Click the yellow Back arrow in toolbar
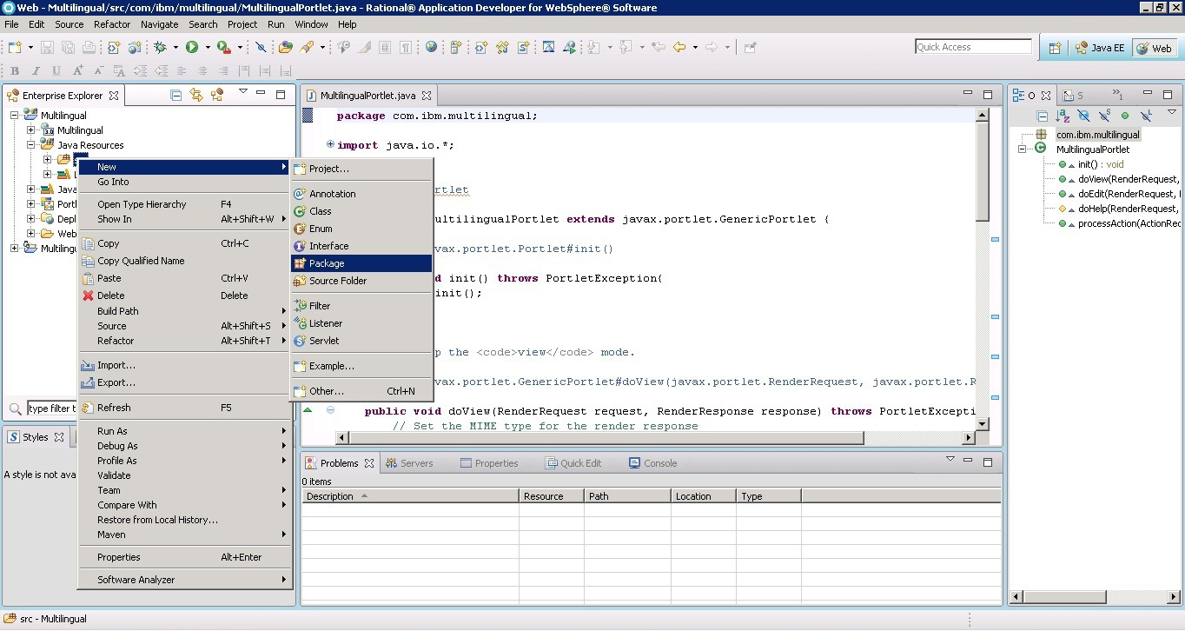The width and height of the screenshot is (1185, 631). 679,47
